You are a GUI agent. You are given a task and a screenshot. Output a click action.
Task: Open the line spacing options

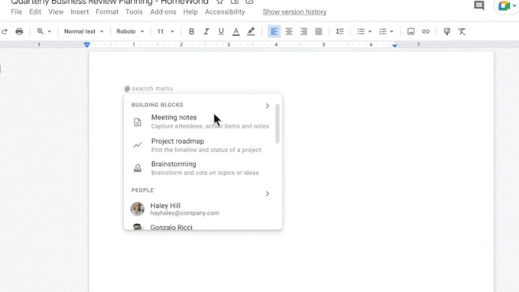(x=340, y=31)
